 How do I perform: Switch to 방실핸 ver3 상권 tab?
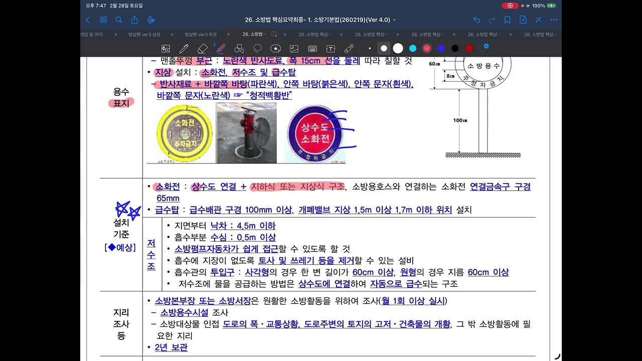coord(144,35)
